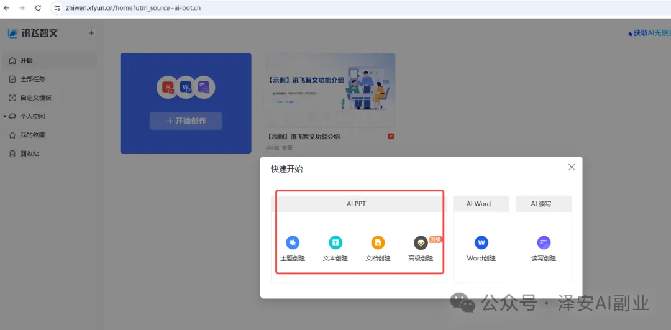Viewport: 671px width, 330px height.
Task: Close the 快速开始 dialog
Action: point(572,167)
